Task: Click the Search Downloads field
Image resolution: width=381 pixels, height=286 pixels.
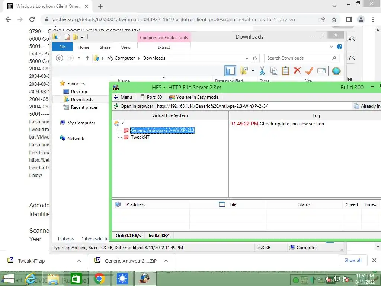Action: (x=301, y=58)
